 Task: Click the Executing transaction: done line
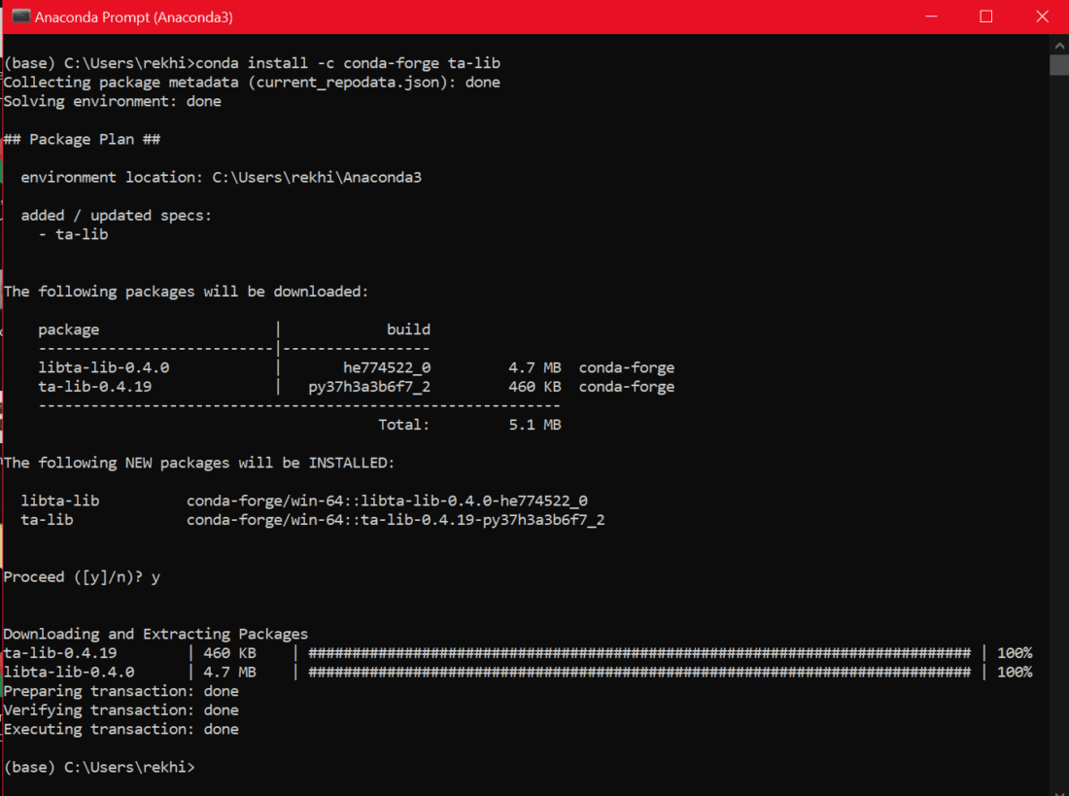(121, 729)
